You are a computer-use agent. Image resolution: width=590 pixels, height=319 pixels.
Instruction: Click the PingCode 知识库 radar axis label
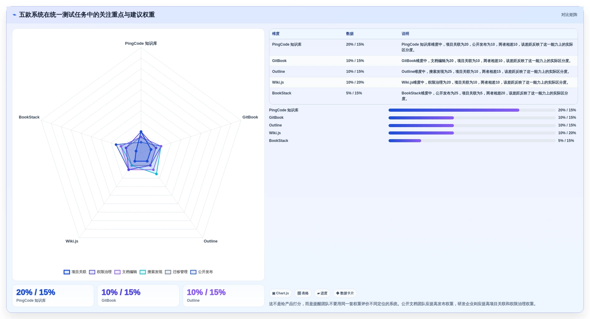click(x=141, y=43)
